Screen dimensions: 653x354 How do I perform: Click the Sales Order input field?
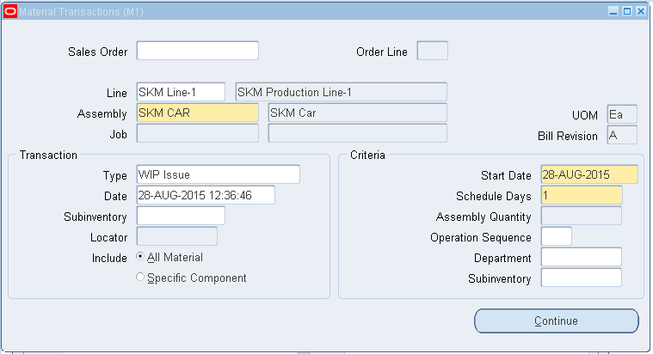tap(197, 51)
